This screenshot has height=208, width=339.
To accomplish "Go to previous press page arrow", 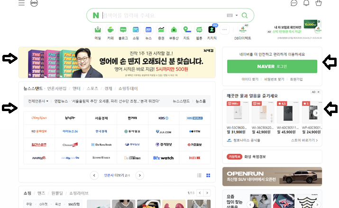I will (94, 175).
